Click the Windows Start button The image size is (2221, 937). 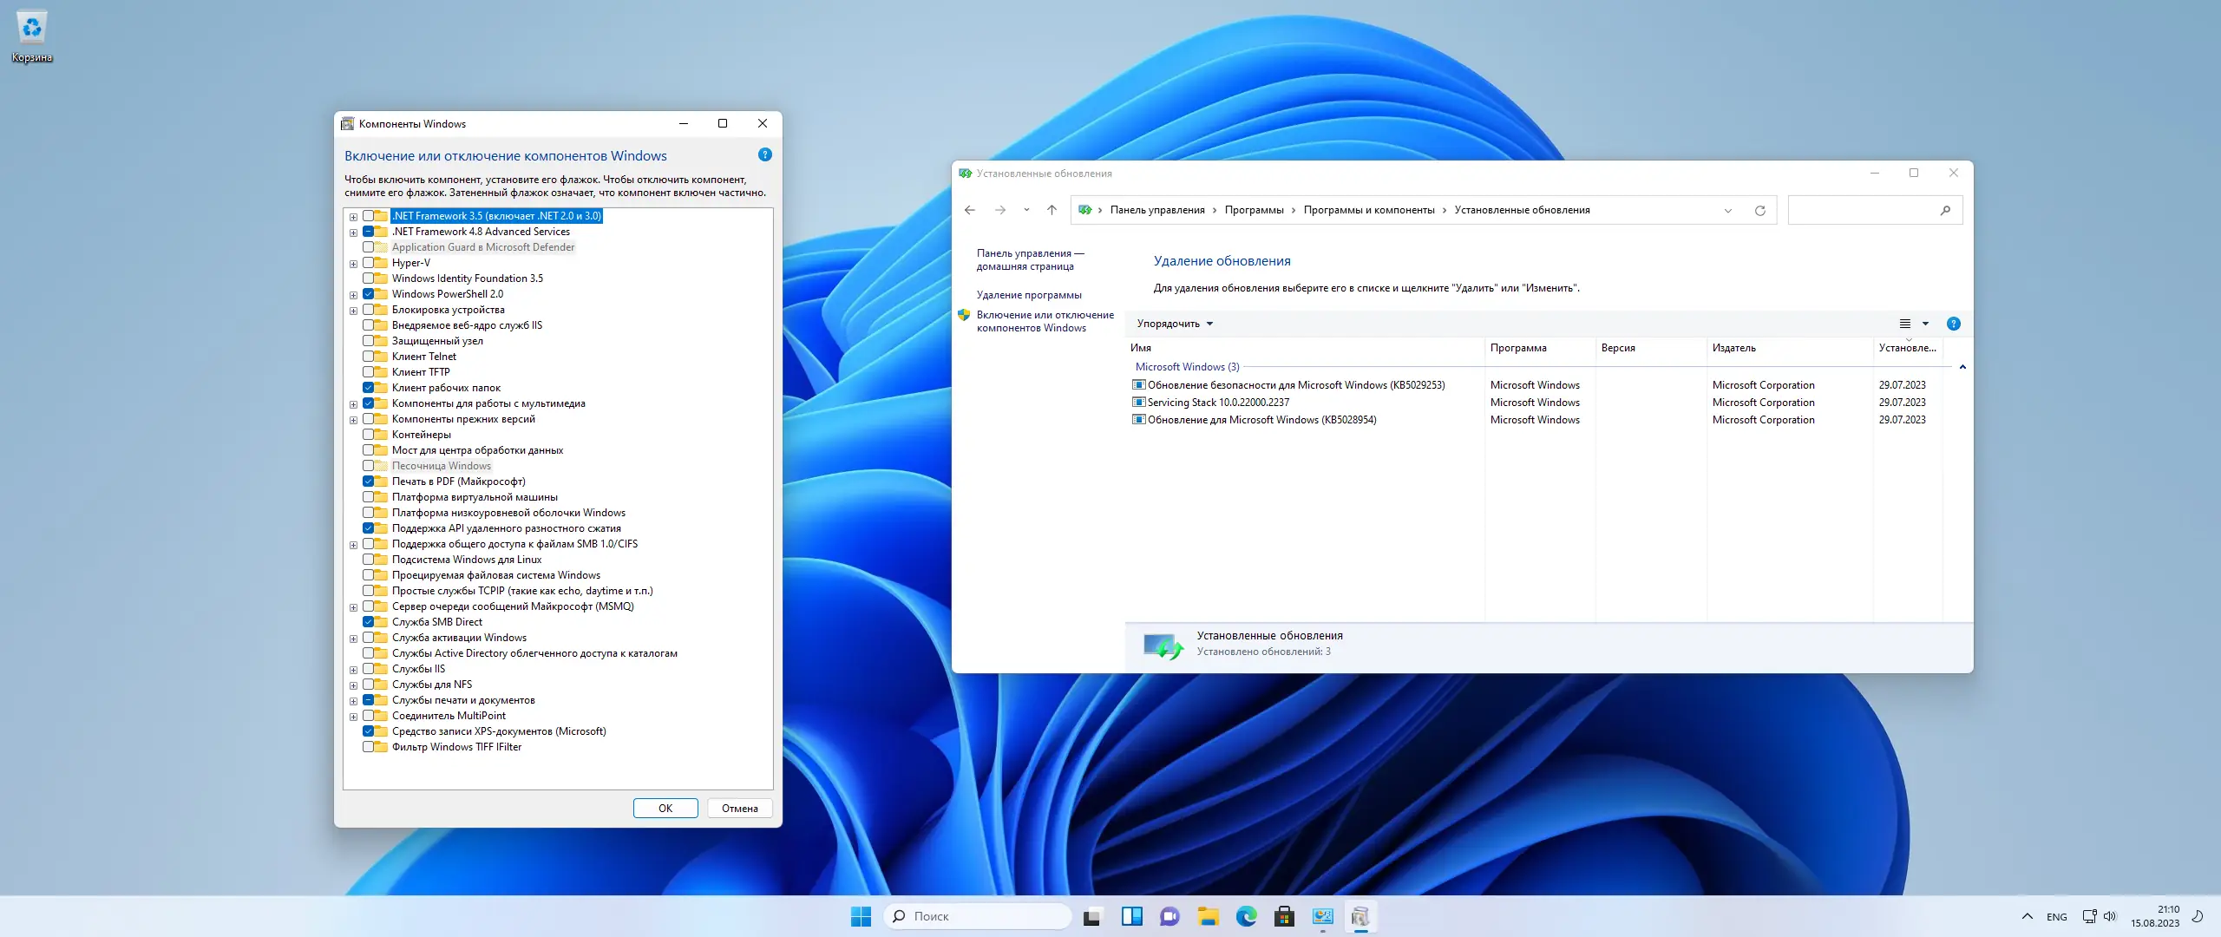point(861,916)
